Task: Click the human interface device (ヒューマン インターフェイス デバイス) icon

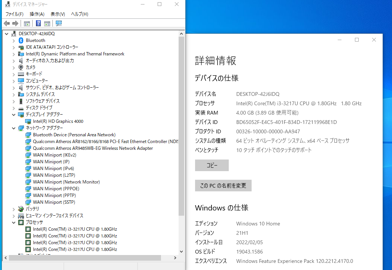Action: pos(21,215)
